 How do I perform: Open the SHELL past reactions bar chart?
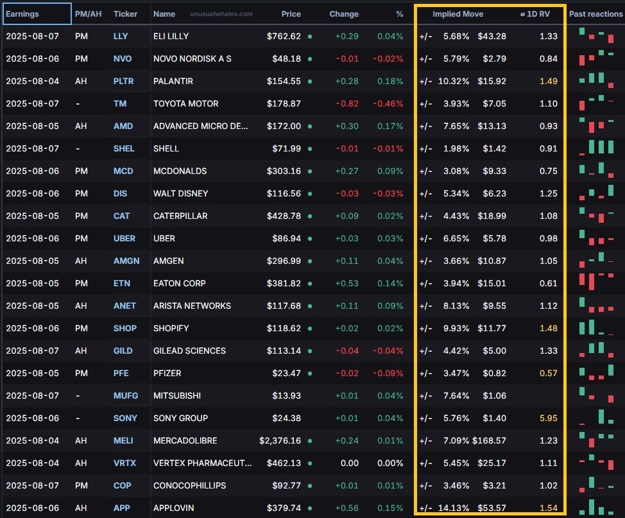click(596, 147)
